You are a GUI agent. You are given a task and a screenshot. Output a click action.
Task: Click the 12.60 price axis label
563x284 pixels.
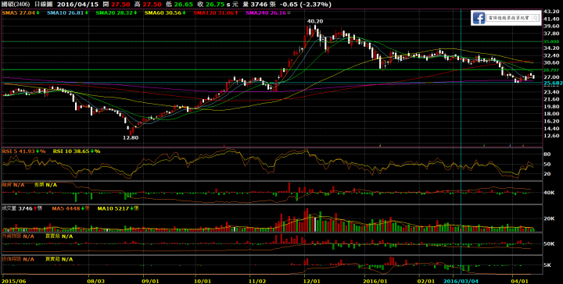[x=552, y=136]
